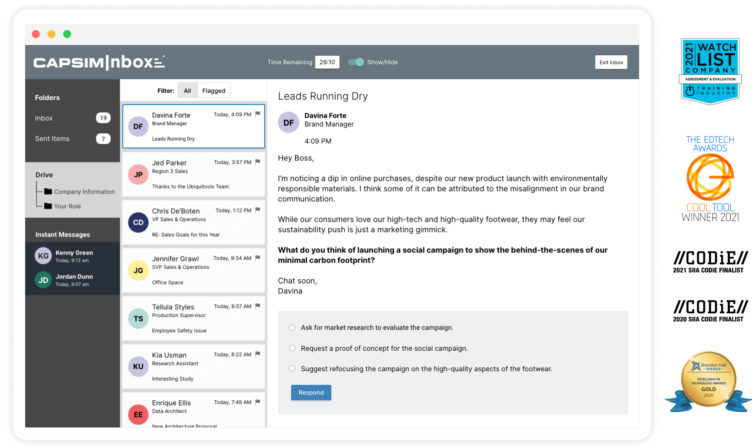This screenshot has height=447, width=752.
Task: Select the market research response option
Action: (x=292, y=327)
